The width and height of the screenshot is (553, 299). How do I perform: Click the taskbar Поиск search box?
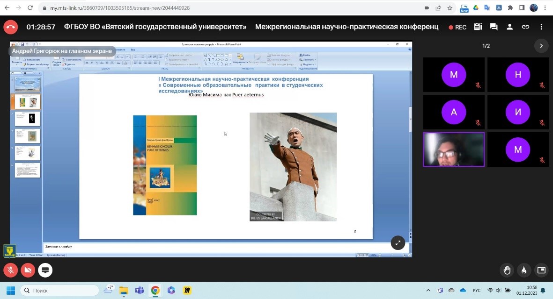pos(59,291)
